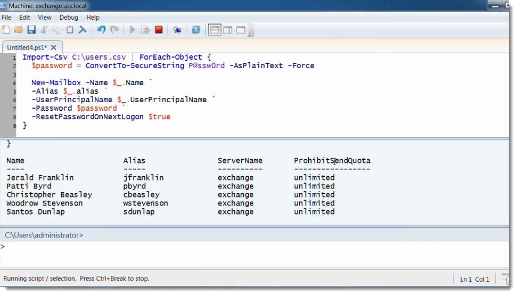Open the File menu
Image resolution: width=517 pixels, height=295 pixels.
[x=6, y=18]
